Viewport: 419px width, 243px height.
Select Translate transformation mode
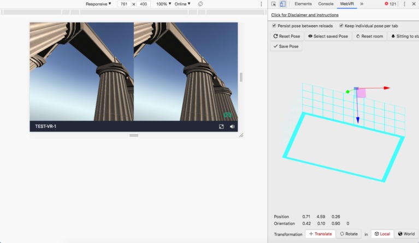[321, 234]
